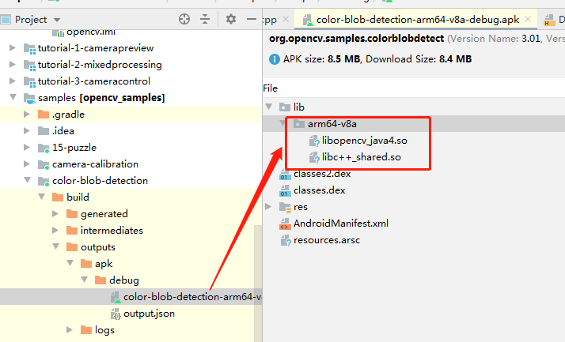Select the debug folder in tree
565x342 pixels.
(124, 280)
